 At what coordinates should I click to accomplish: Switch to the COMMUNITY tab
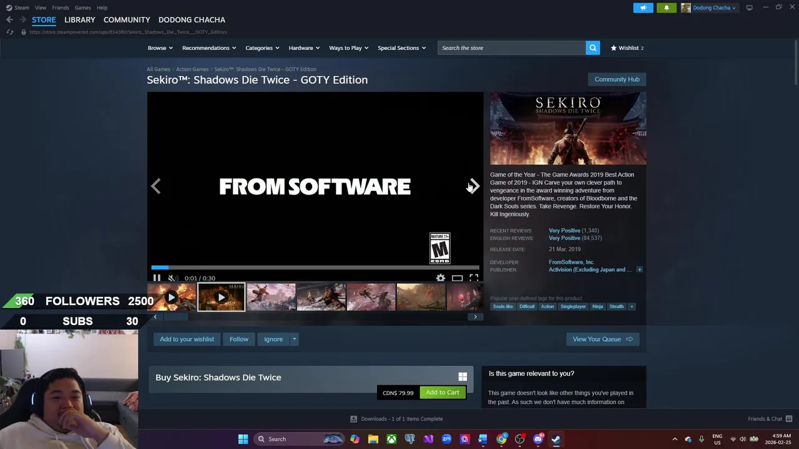tap(127, 20)
